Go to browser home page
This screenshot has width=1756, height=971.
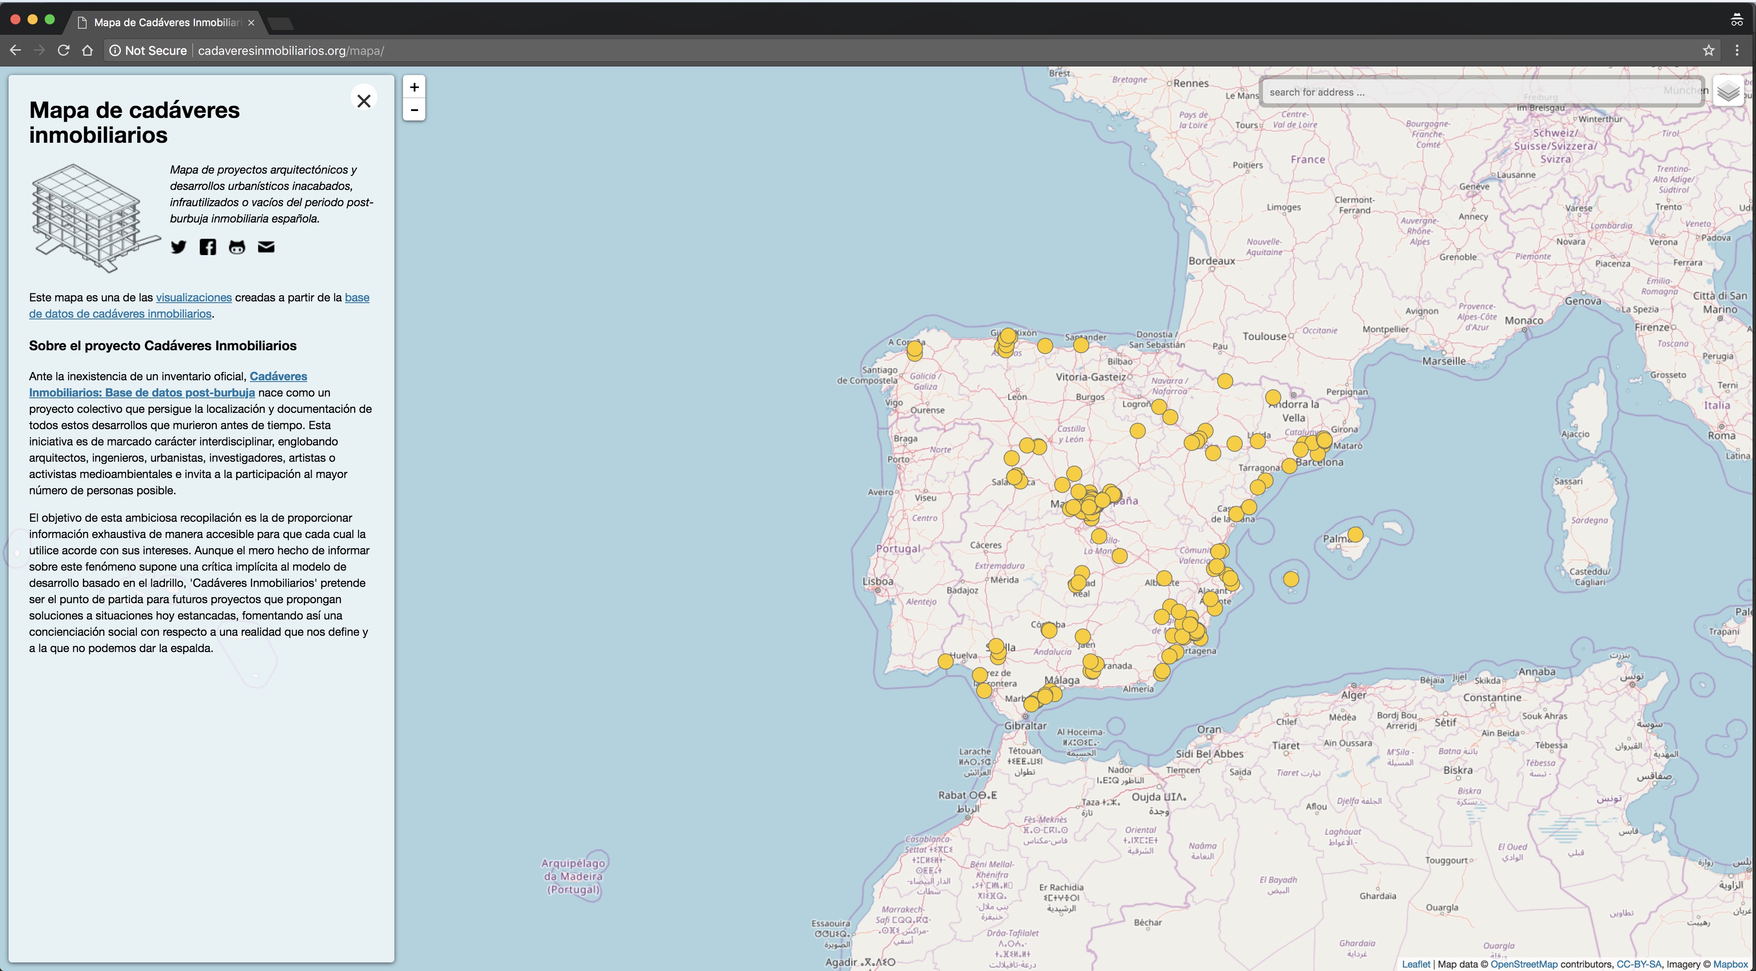[x=87, y=51]
